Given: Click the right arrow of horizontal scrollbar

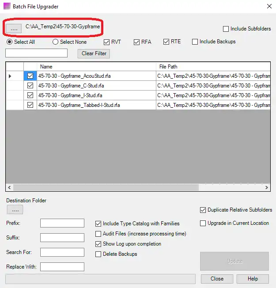Looking at the screenshot, I should coord(267,188).
